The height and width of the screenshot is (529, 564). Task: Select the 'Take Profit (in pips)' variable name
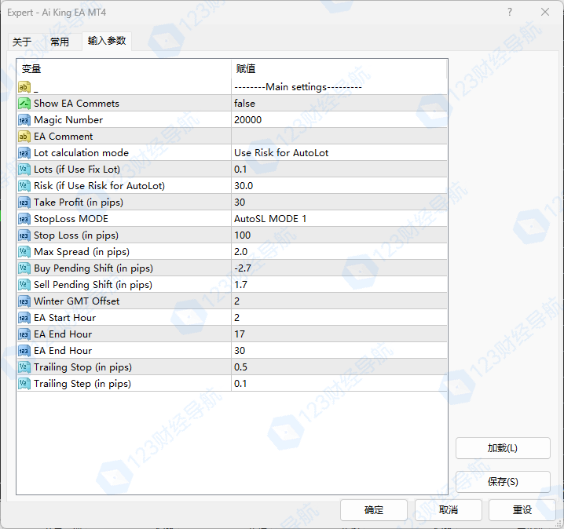[79, 202]
